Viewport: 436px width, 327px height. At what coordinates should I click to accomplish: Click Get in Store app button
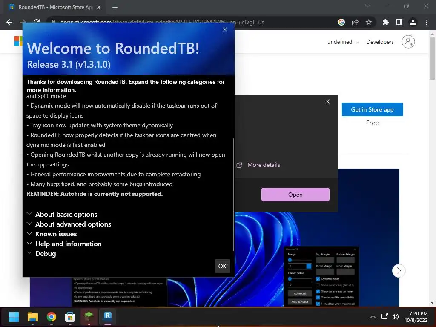(372, 109)
